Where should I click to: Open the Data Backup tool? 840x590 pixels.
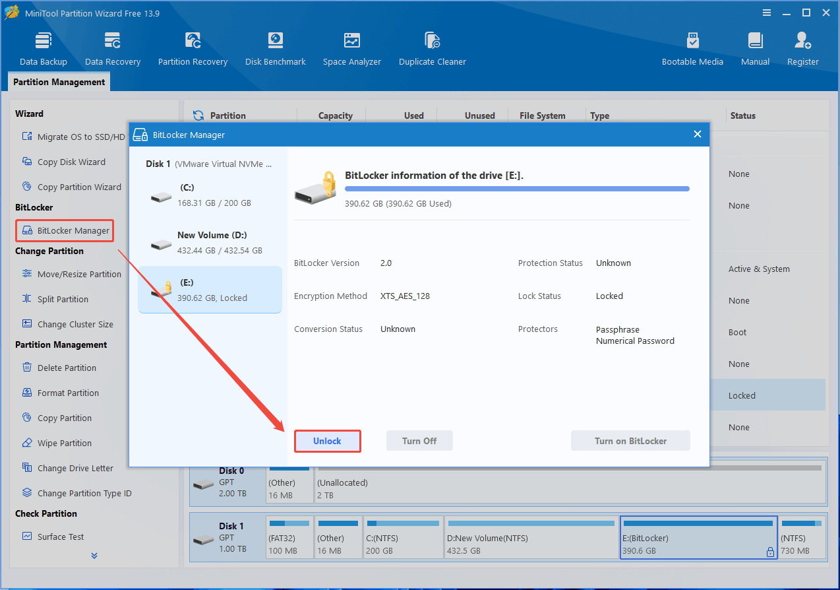[x=44, y=49]
